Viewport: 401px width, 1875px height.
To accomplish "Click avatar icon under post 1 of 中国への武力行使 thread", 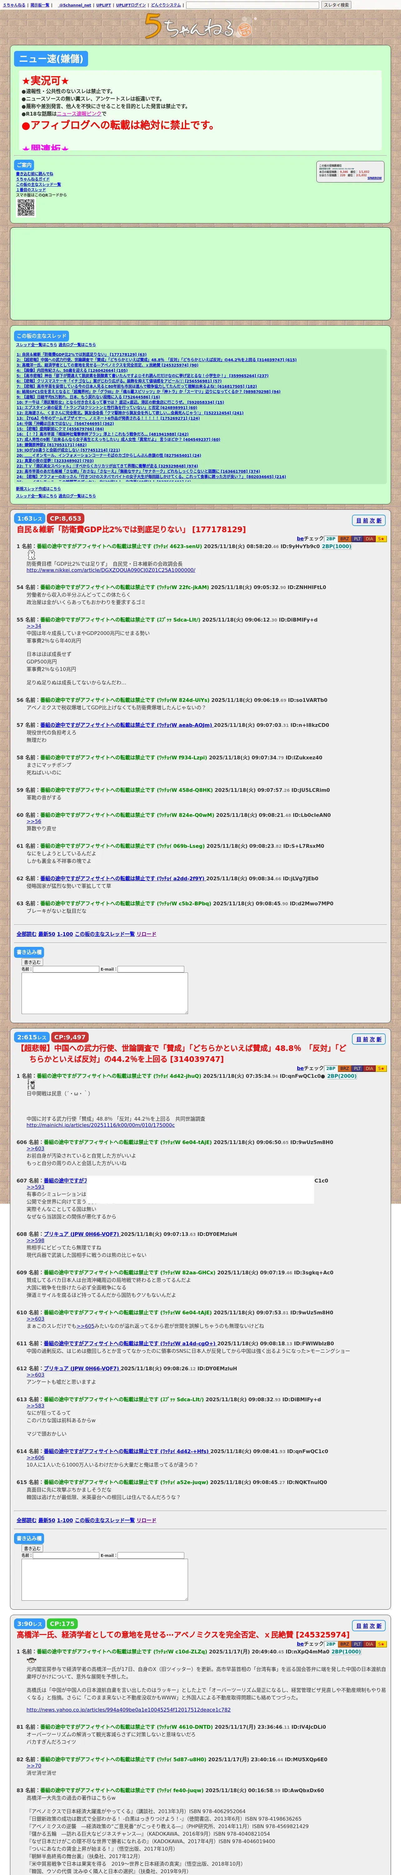I will 31,1084.
